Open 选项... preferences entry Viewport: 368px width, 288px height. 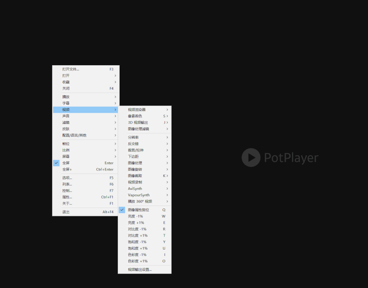86,178
